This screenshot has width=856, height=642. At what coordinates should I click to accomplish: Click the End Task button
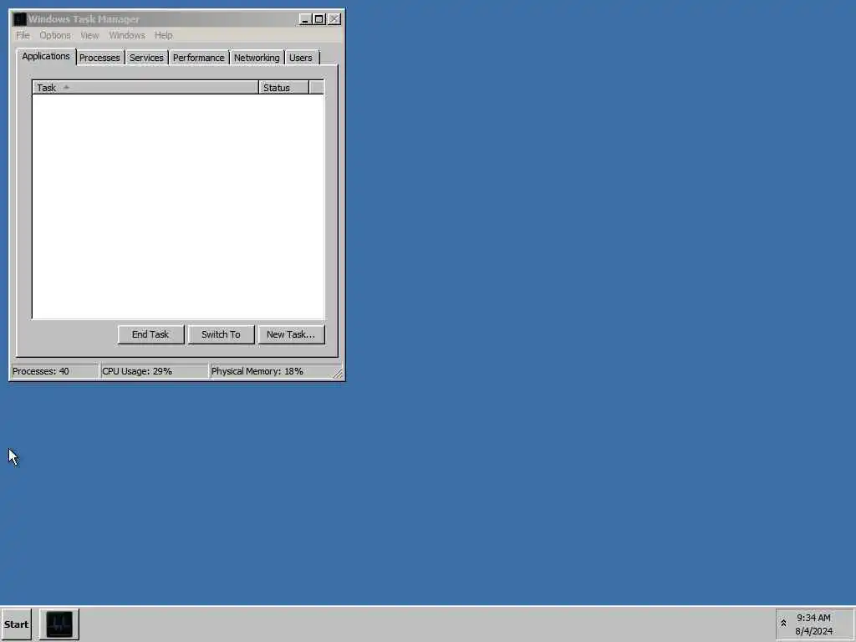150,334
